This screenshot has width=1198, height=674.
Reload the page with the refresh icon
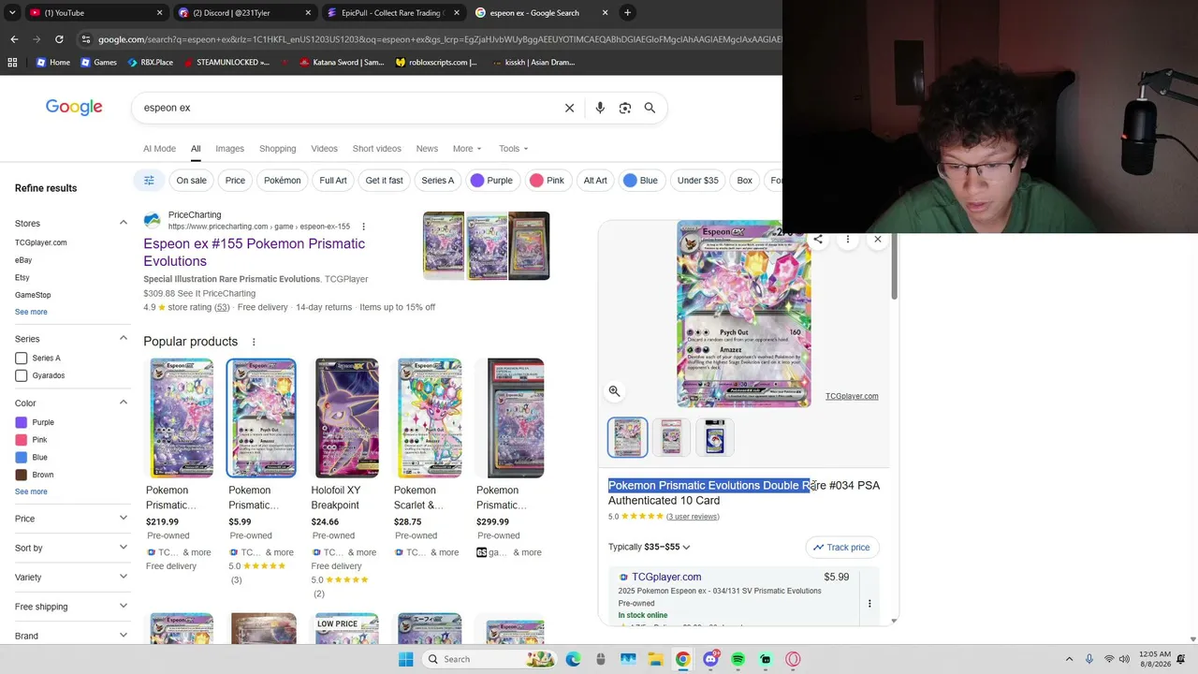59,39
